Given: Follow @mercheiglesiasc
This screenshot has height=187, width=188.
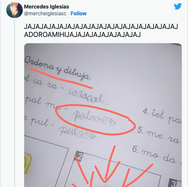Looking at the screenshot, I should (78, 14).
